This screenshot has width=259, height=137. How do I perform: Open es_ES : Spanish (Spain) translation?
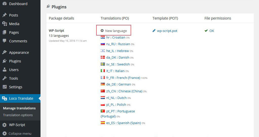[x=124, y=123]
